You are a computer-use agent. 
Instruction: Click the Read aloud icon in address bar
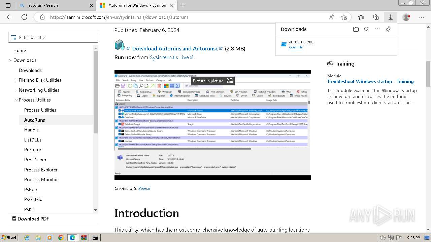tap(332, 17)
